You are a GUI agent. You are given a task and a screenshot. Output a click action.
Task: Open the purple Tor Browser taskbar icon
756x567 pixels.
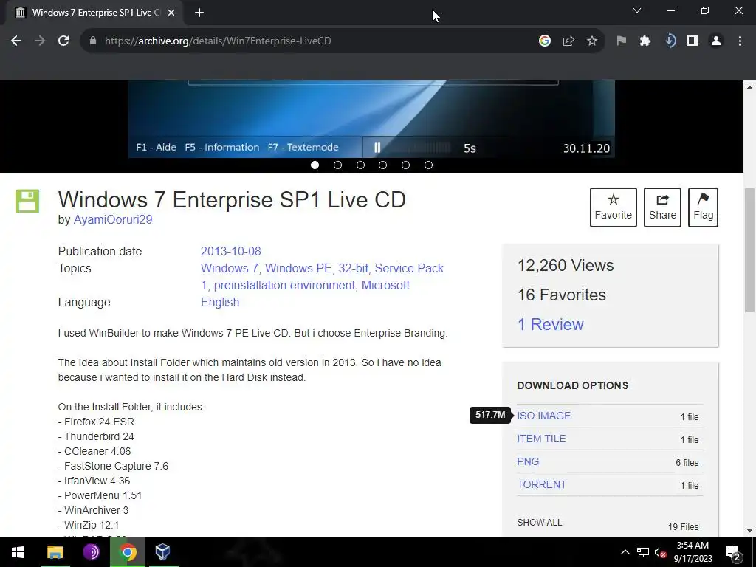pos(91,552)
